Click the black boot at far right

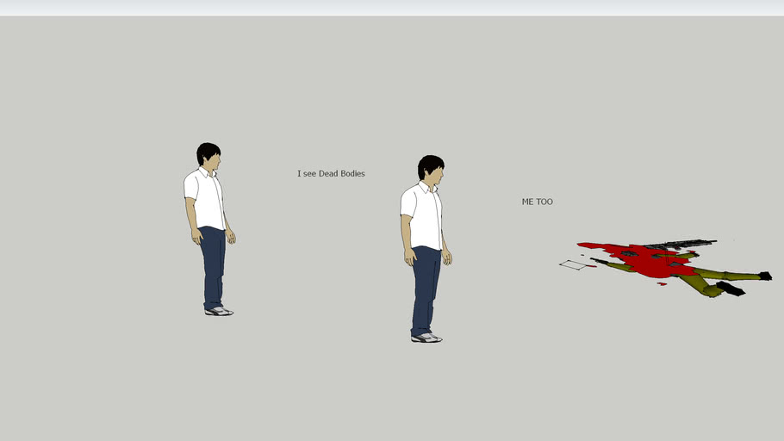pyautogui.click(x=765, y=276)
